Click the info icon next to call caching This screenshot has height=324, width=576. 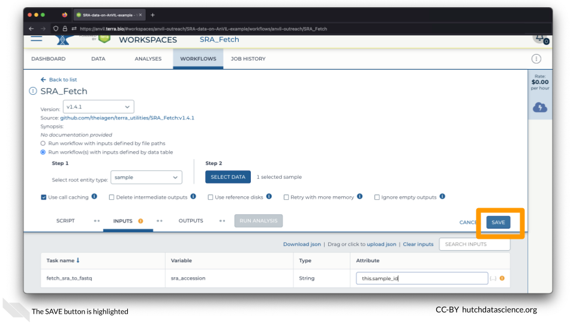[95, 197]
